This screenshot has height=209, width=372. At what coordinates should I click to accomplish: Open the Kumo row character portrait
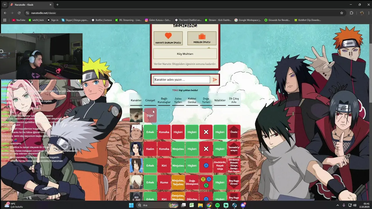click(136, 183)
